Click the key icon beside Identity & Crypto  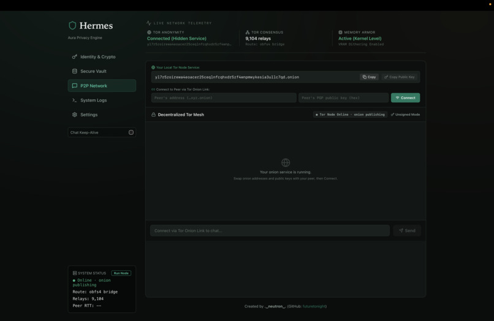(75, 57)
